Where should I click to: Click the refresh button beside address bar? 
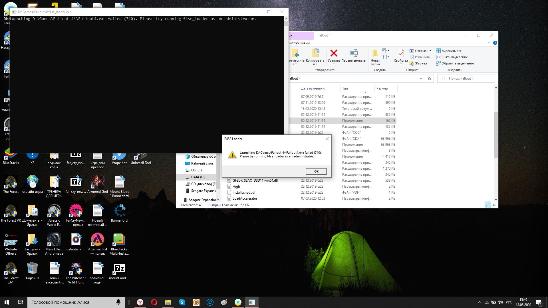point(429,78)
